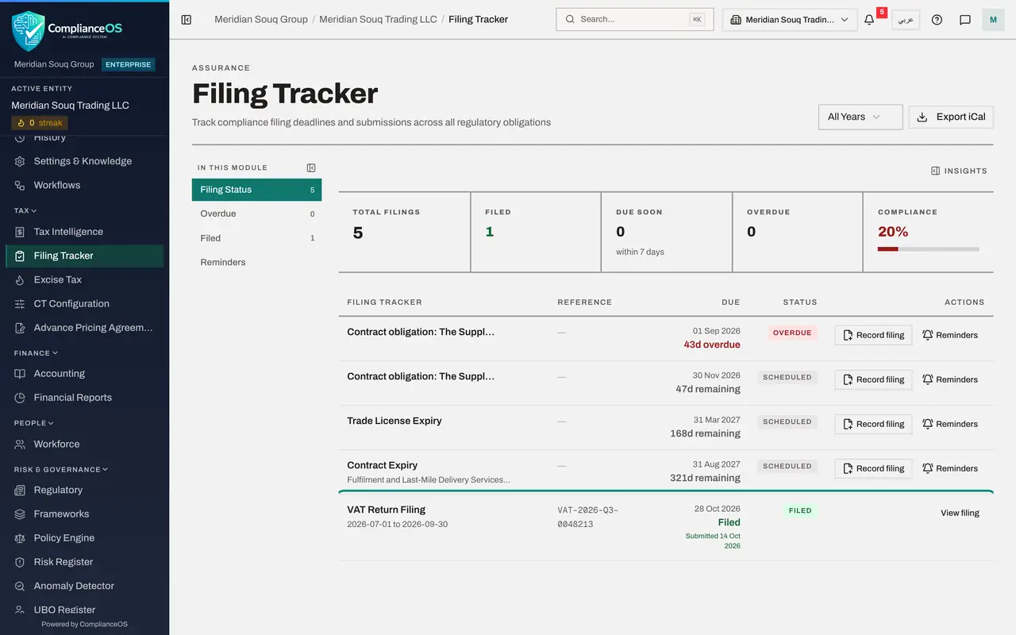Screen dimensions: 1016x635
Task: Open the Meridian Souq Trading entity selector
Action: (790, 20)
